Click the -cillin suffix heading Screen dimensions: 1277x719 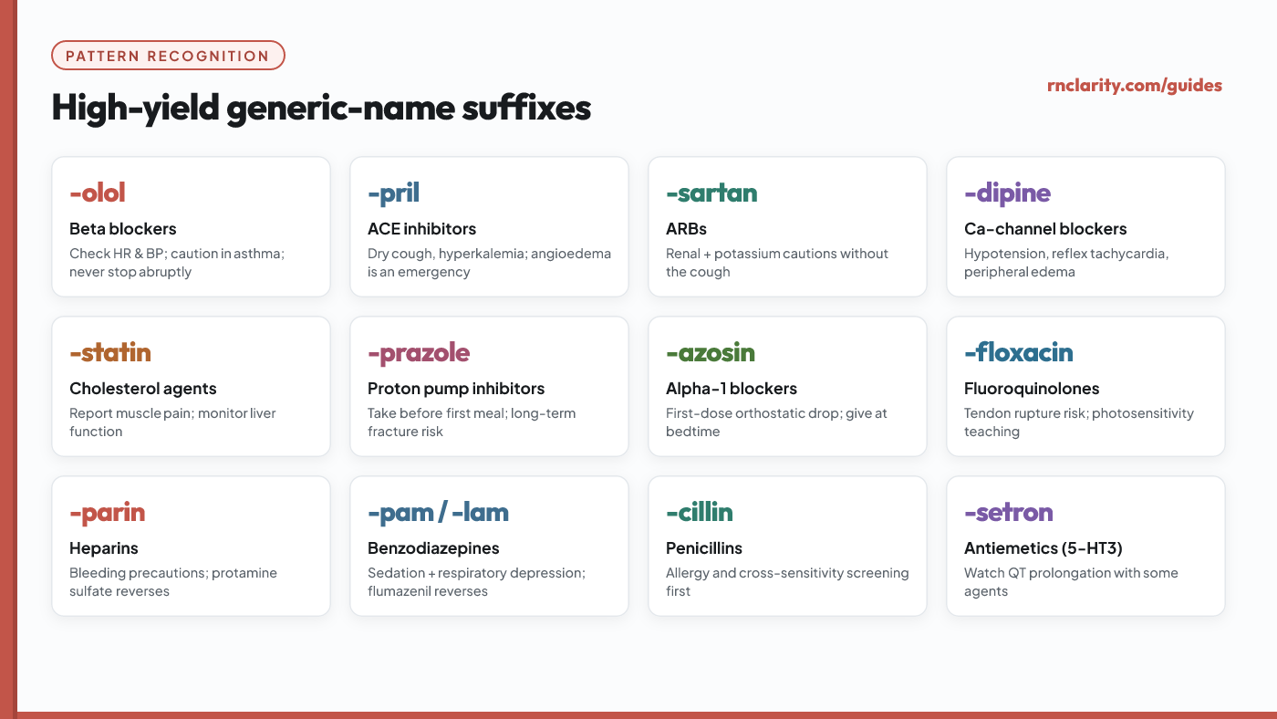pyautogui.click(x=699, y=512)
